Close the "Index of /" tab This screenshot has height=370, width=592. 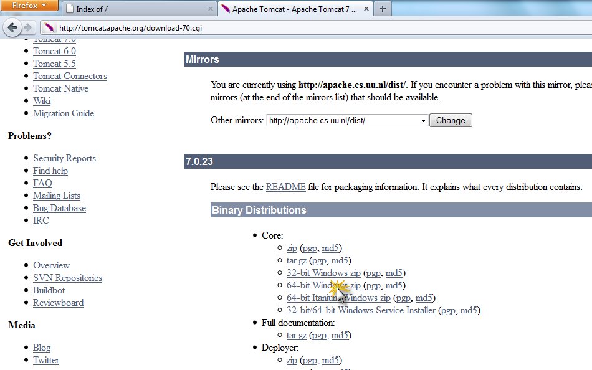(209, 9)
